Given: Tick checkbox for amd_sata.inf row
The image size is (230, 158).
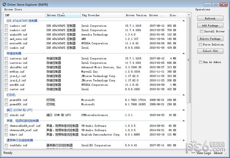Looking at the screenshot, I should point(6,39).
